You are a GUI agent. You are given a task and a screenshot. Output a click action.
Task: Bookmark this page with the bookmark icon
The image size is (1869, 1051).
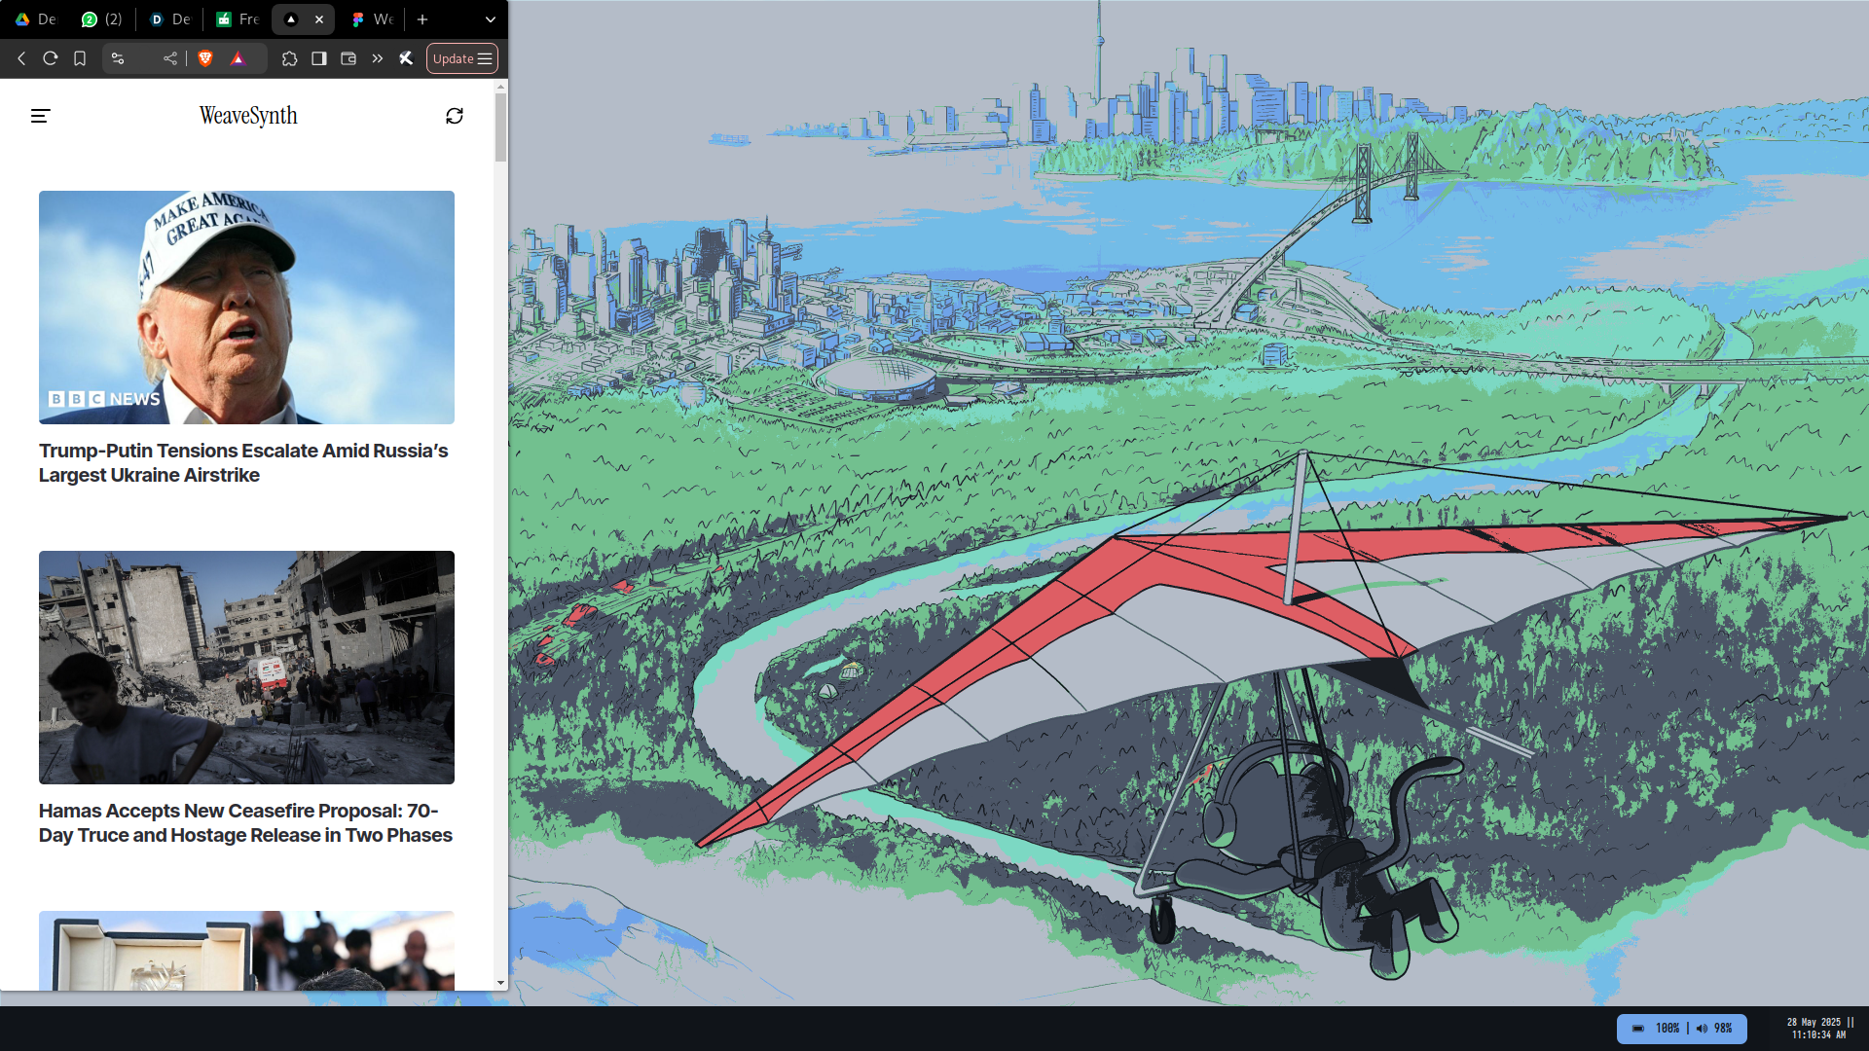point(80,58)
